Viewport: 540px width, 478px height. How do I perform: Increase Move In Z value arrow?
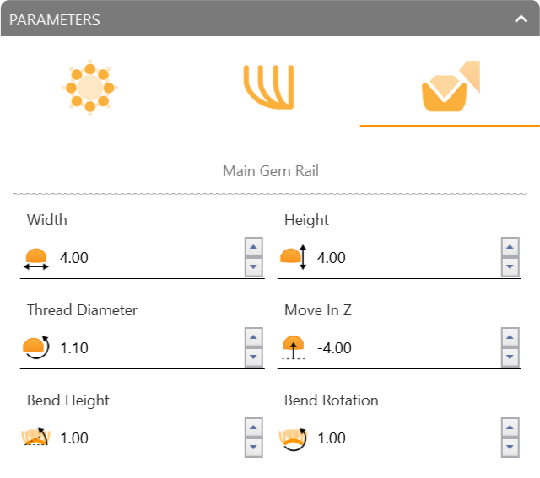[510, 337]
